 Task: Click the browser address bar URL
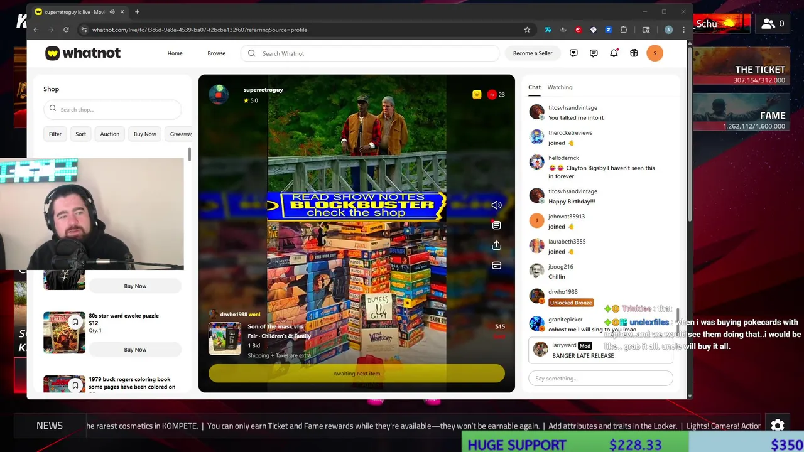coord(200,30)
